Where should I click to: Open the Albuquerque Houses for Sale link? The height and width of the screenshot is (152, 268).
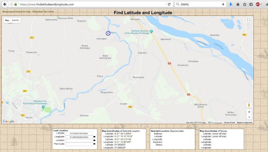click(16, 12)
